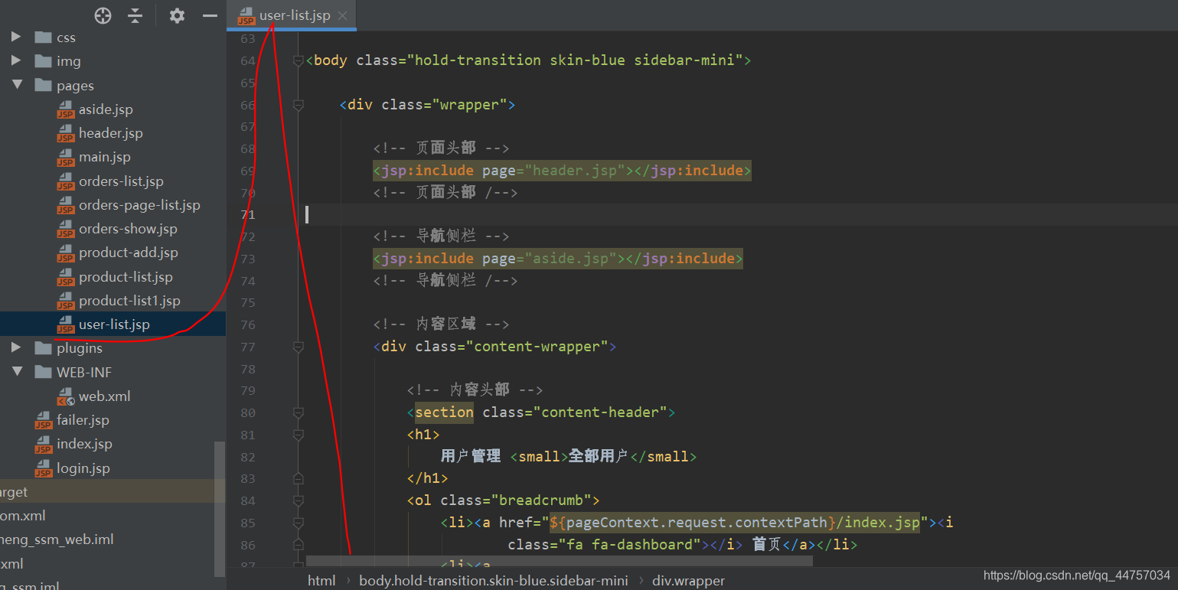This screenshot has width=1178, height=590.
Task: Fold the div wrapper at line 66
Action: 299,105
